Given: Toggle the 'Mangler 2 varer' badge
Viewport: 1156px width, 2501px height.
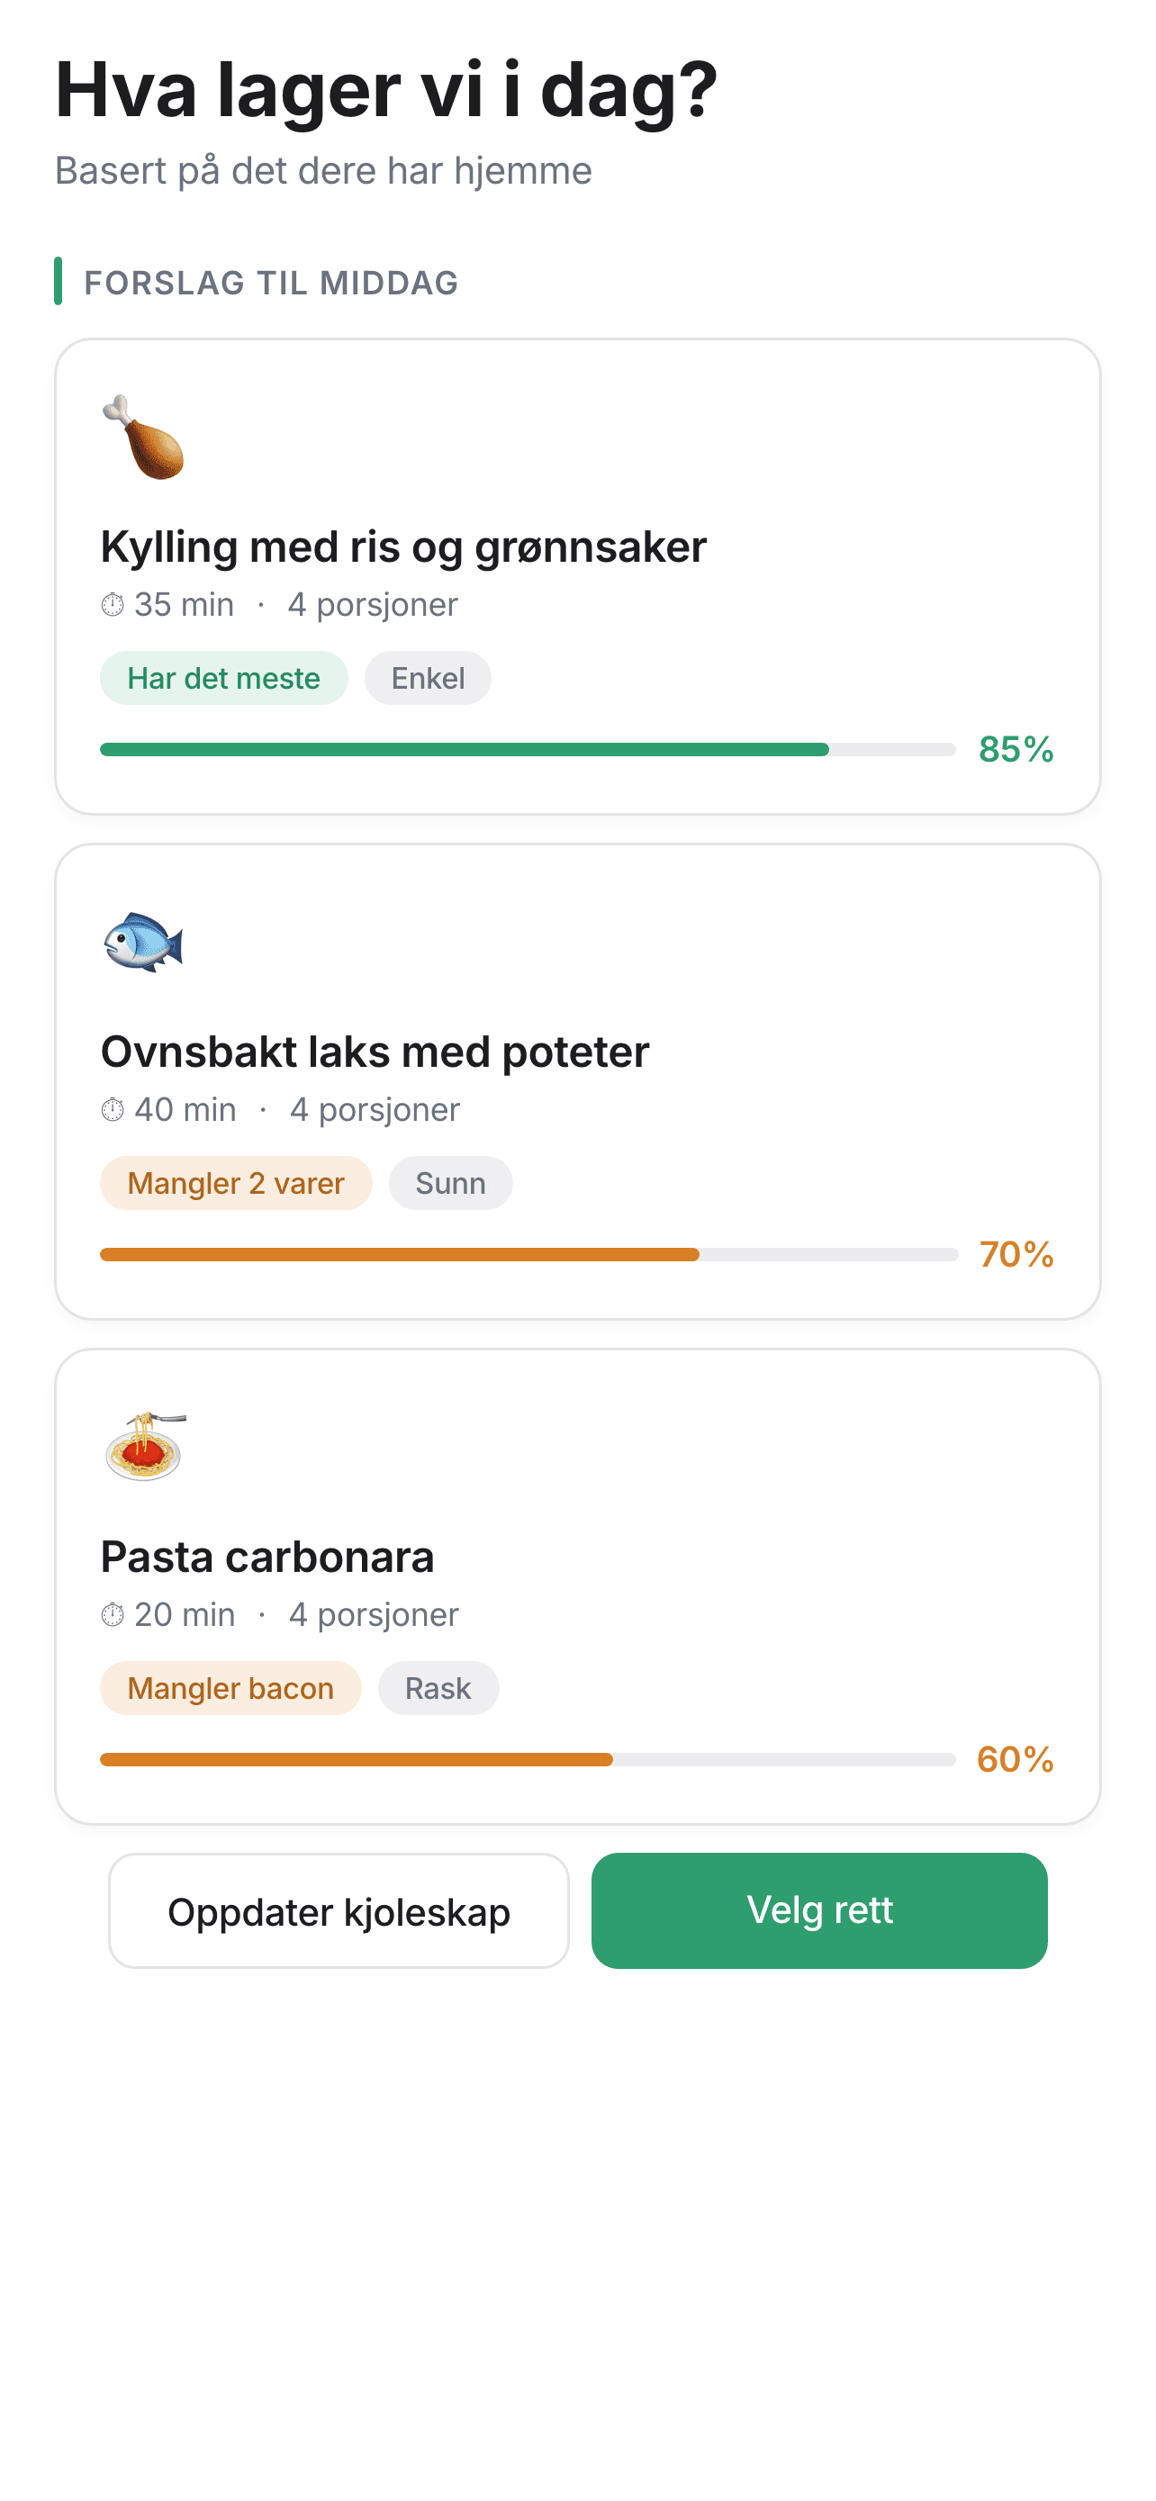Looking at the screenshot, I should coord(236,1183).
